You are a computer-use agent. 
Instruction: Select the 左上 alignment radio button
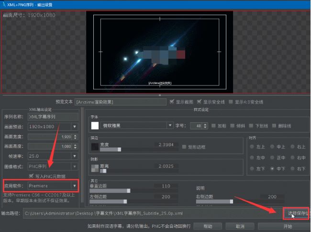[252, 147]
